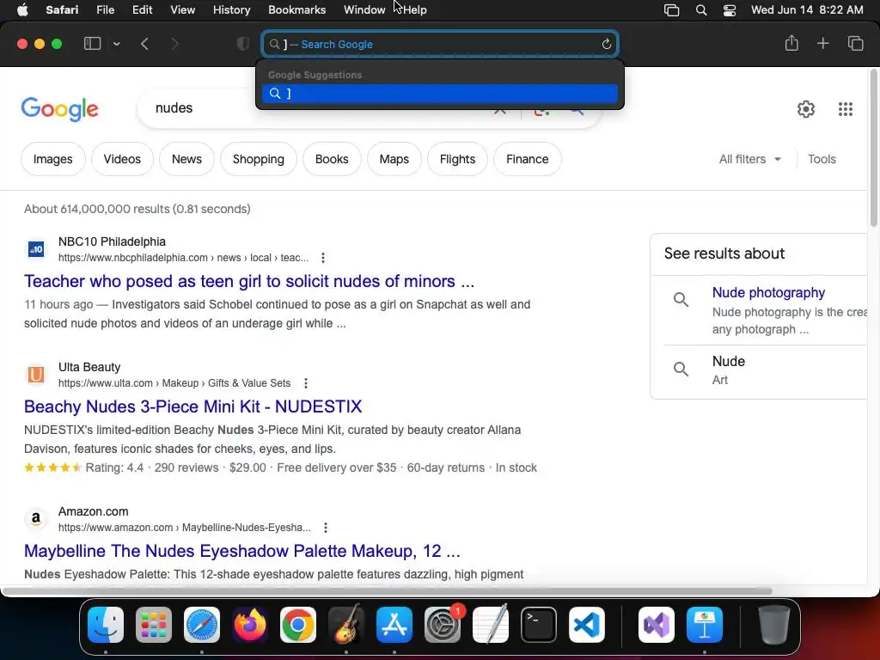Open Launchpad from the Dock
Viewport: 880px width, 660px height.
click(x=154, y=625)
